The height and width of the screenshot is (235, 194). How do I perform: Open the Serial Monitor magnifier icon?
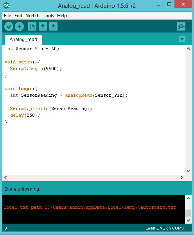(181, 27)
